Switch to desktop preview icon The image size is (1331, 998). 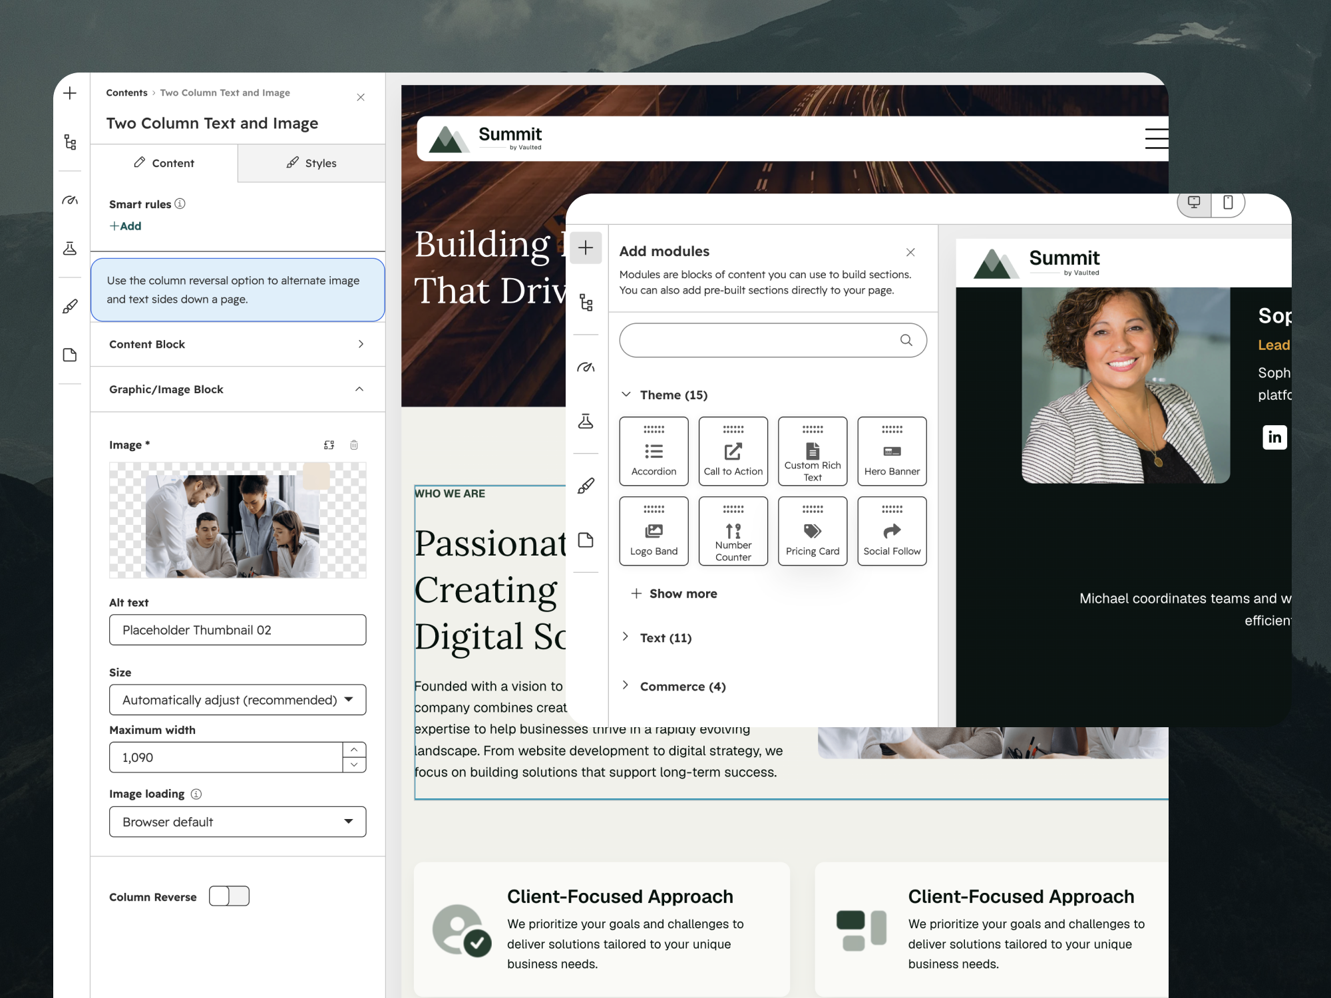[1195, 202]
